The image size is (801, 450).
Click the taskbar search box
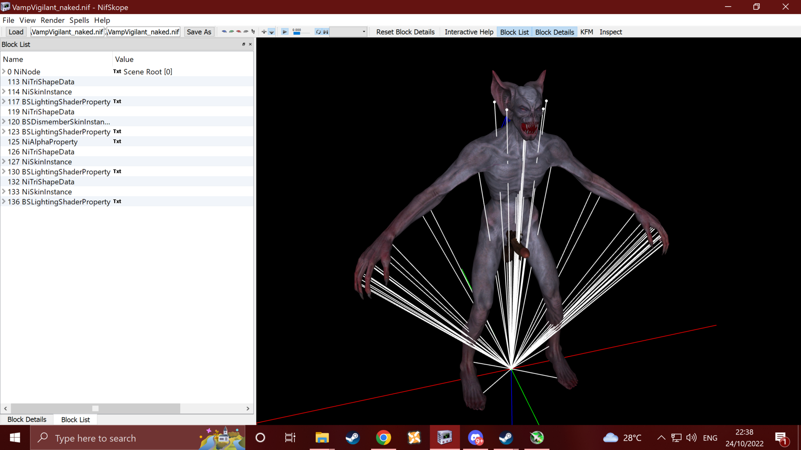click(138, 437)
